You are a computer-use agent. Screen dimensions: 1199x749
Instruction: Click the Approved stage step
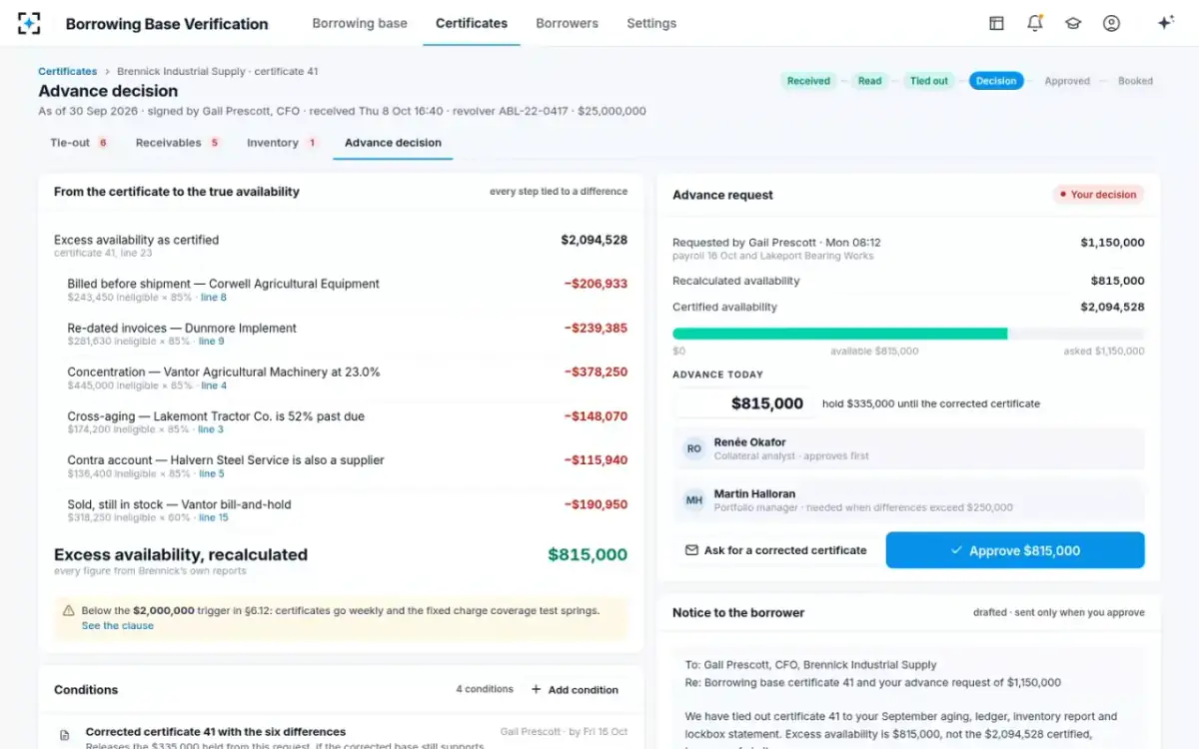[x=1067, y=81]
